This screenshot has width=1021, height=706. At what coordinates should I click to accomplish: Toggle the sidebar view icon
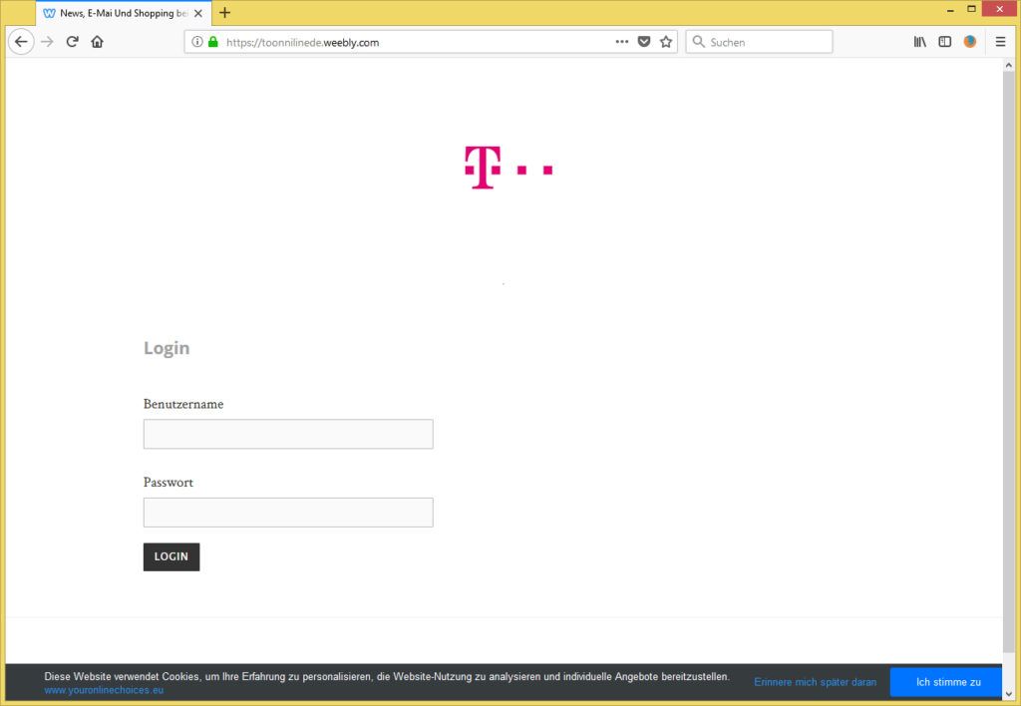pos(945,42)
